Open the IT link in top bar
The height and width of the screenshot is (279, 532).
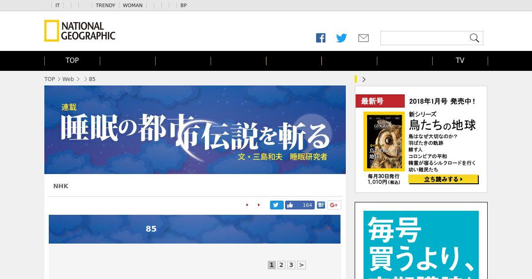(58, 5)
